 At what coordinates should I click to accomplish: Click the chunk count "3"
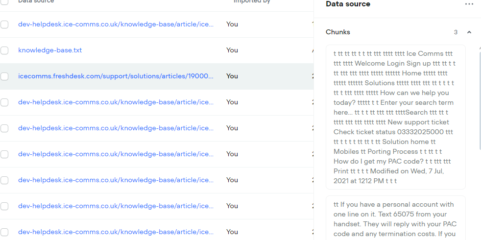(456, 32)
